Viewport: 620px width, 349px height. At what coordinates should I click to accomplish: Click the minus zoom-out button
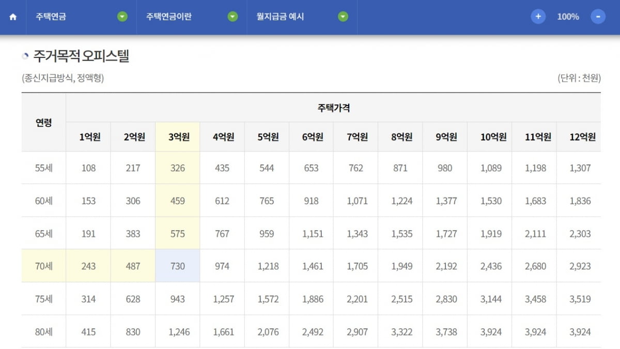(598, 17)
